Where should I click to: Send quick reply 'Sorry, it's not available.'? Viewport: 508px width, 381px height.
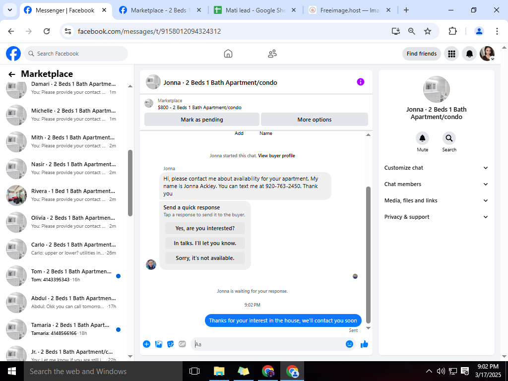(x=205, y=258)
